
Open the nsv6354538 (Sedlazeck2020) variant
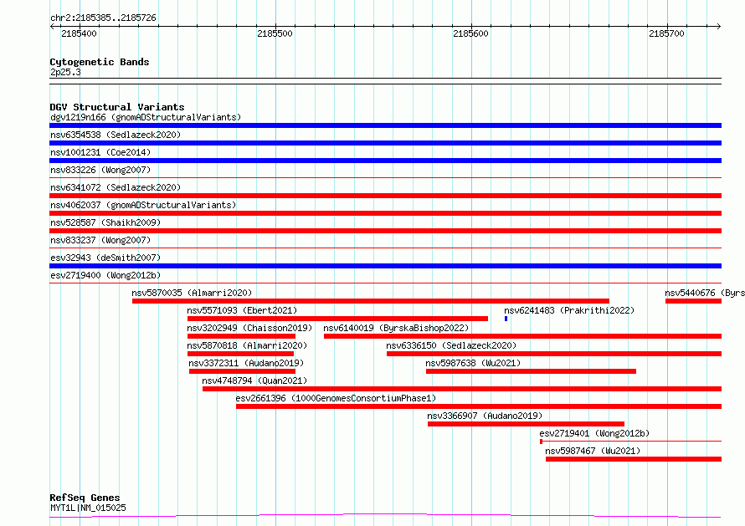pos(116,135)
